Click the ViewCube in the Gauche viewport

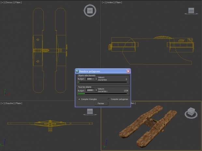90,112
